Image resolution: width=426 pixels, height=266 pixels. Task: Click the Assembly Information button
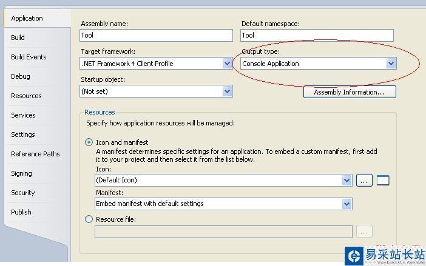[349, 92]
